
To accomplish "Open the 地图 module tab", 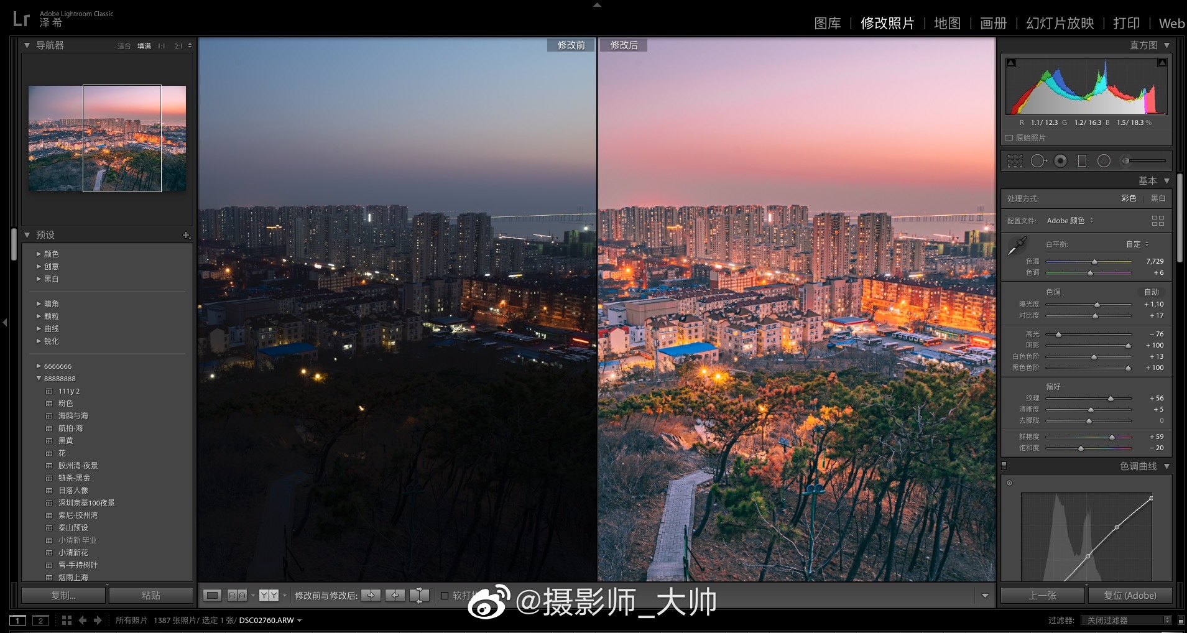I will pyautogui.click(x=947, y=23).
